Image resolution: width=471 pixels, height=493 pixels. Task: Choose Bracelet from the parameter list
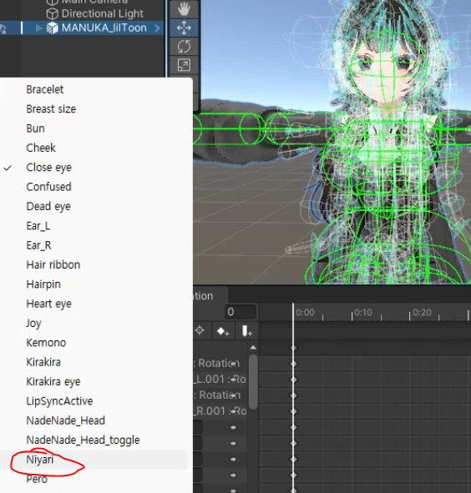click(x=45, y=89)
